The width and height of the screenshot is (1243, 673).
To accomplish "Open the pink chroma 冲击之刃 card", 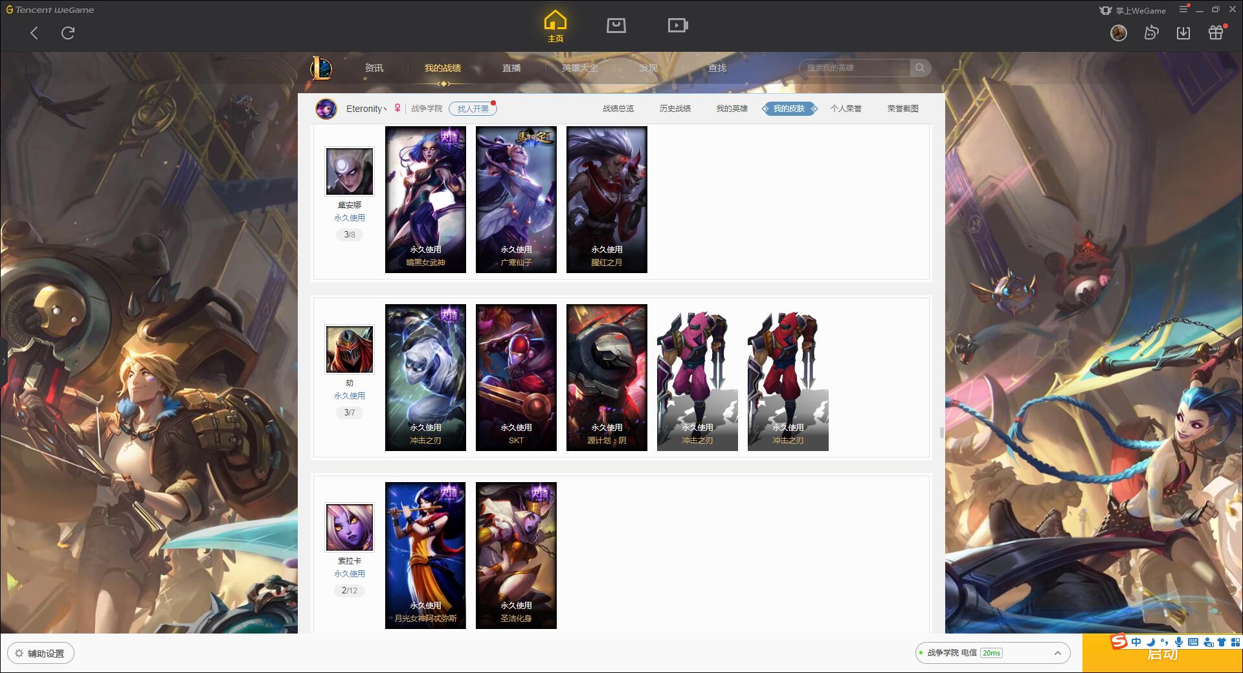I will click(697, 377).
